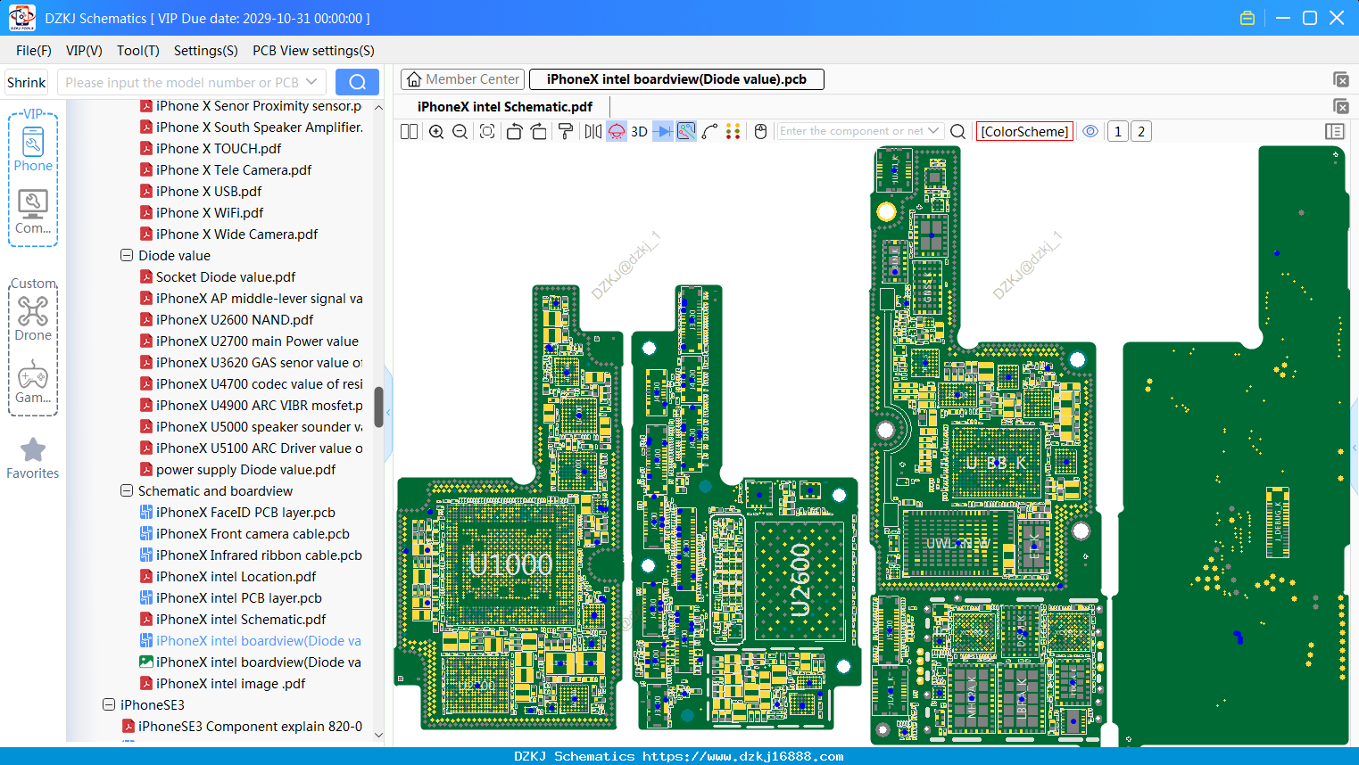Toggle net trace routing display
Image resolution: width=1359 pixels, height=765 pixels.
[x=686, y=132]
